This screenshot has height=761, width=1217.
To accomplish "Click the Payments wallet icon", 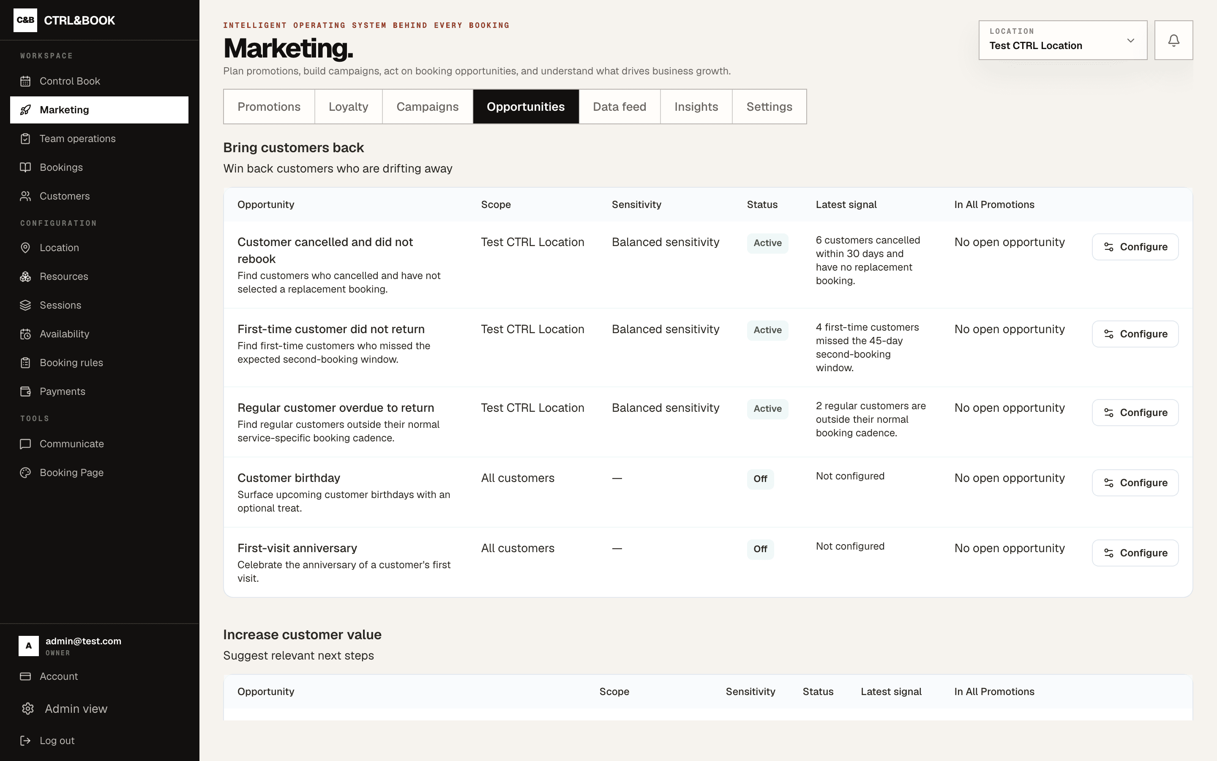I will tap(25, 391).
